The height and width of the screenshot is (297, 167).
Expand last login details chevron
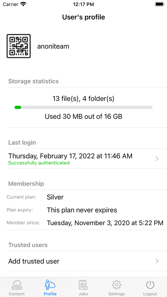(x=157, y=159)
